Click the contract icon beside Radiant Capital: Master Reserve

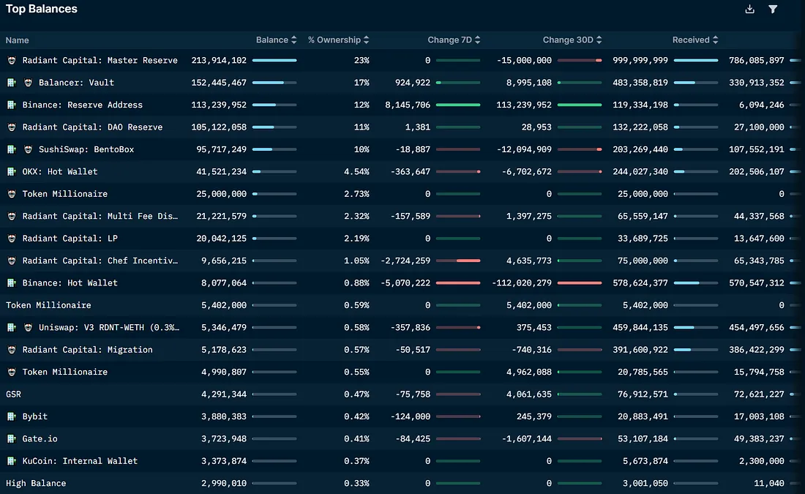(x=11, y=61)
